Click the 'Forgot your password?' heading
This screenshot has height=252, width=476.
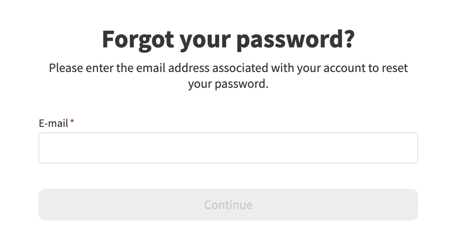tap(228, 40)
